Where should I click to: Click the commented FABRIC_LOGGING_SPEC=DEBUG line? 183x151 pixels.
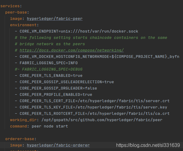coord(49,69)
